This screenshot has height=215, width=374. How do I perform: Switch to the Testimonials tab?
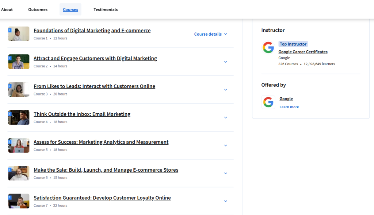(x=106, y=9)
